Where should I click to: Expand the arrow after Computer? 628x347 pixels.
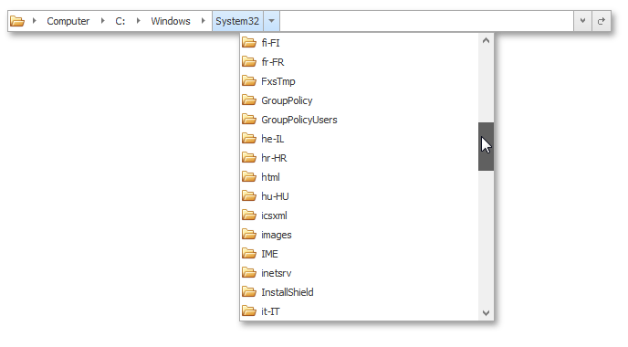point(103,21)
